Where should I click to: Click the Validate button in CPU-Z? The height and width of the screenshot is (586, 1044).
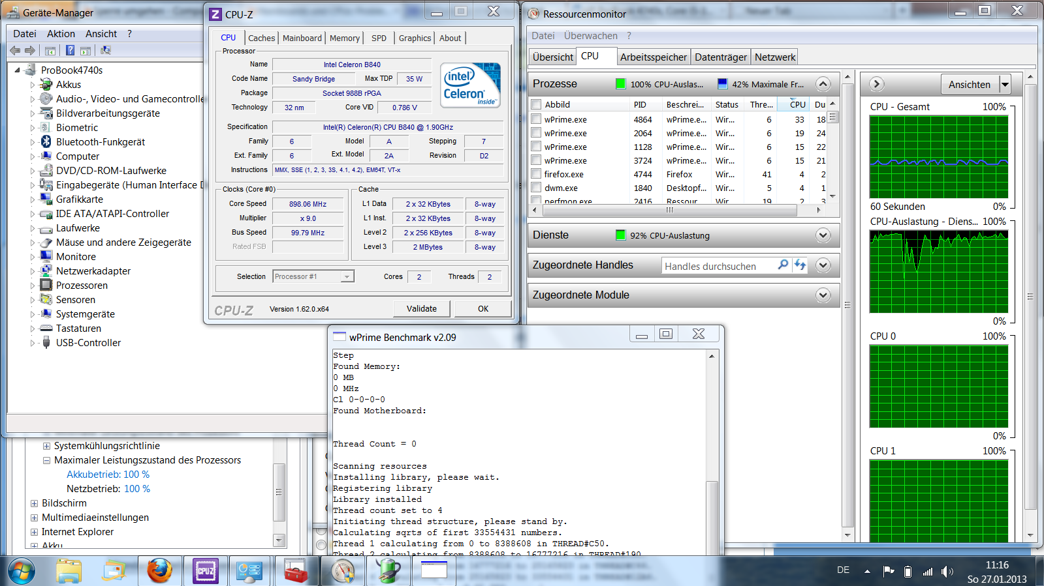click(x=422, y=309)
